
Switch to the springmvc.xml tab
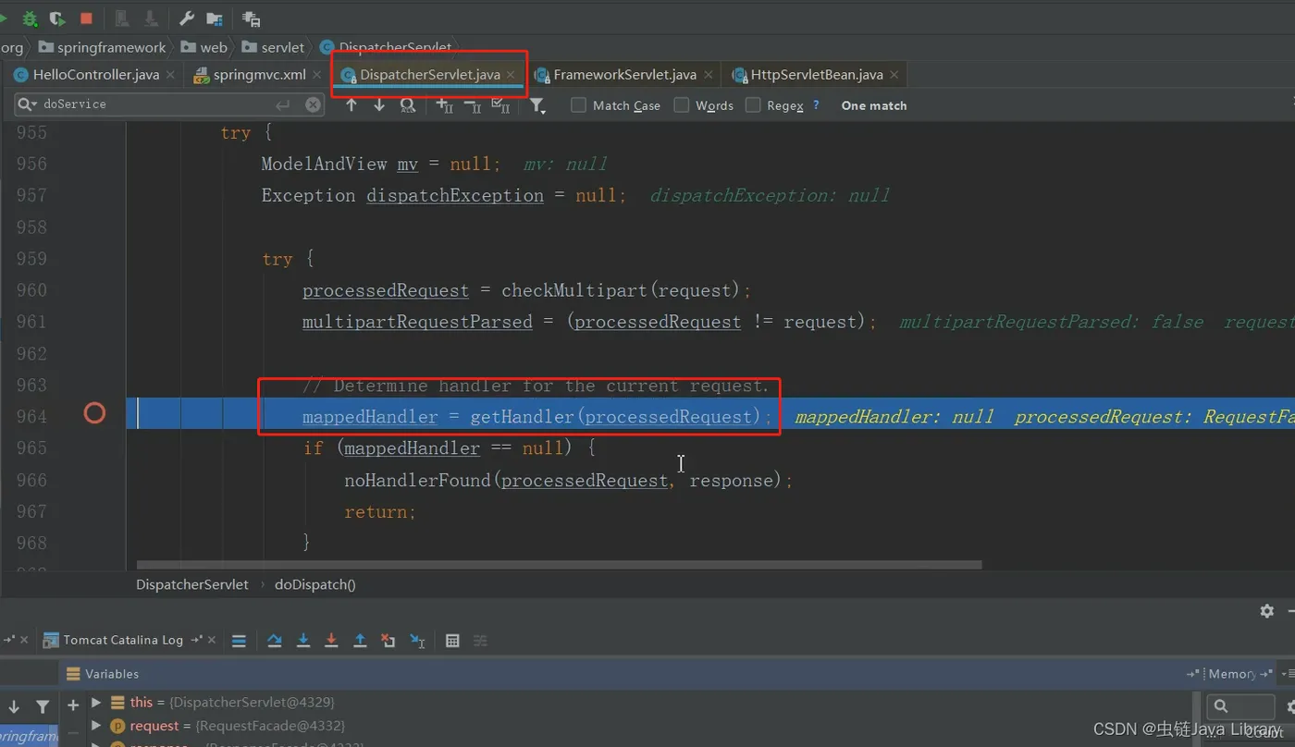click(259, 75)
